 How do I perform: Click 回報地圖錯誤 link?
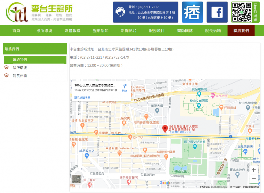click(x=251, y=187)
